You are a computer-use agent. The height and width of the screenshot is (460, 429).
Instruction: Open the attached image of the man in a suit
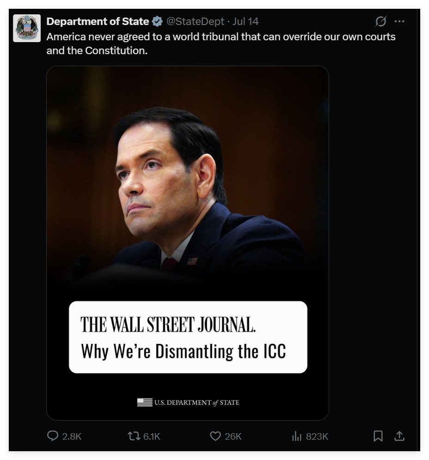click(188, 243)
